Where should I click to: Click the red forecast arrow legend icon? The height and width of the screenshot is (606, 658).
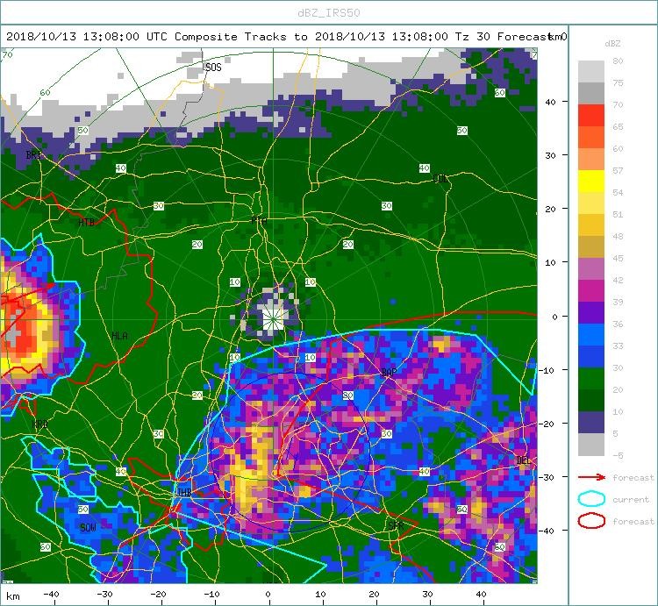pyautogui.click(x=591, y=477)
